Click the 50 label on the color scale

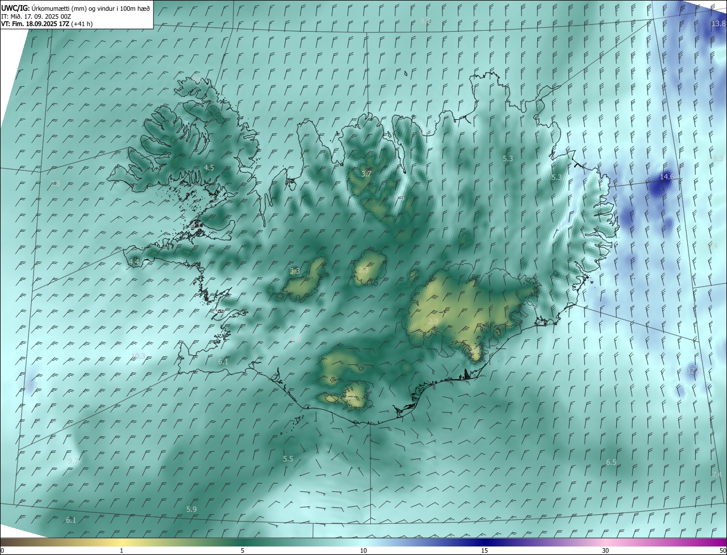(722, 551)
